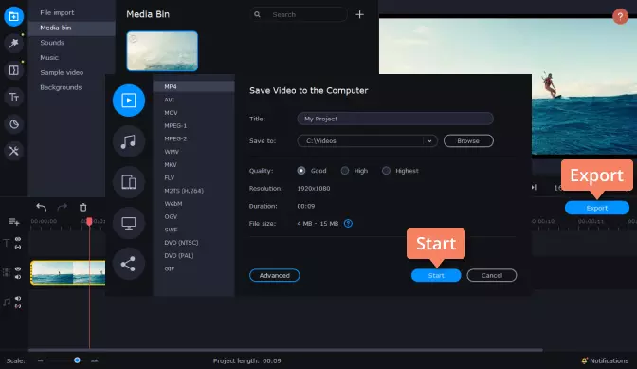Click the zoom in icon beside Scale slider
The width and height of the screenshot is (637, 369).
click(x=94, y=360)
